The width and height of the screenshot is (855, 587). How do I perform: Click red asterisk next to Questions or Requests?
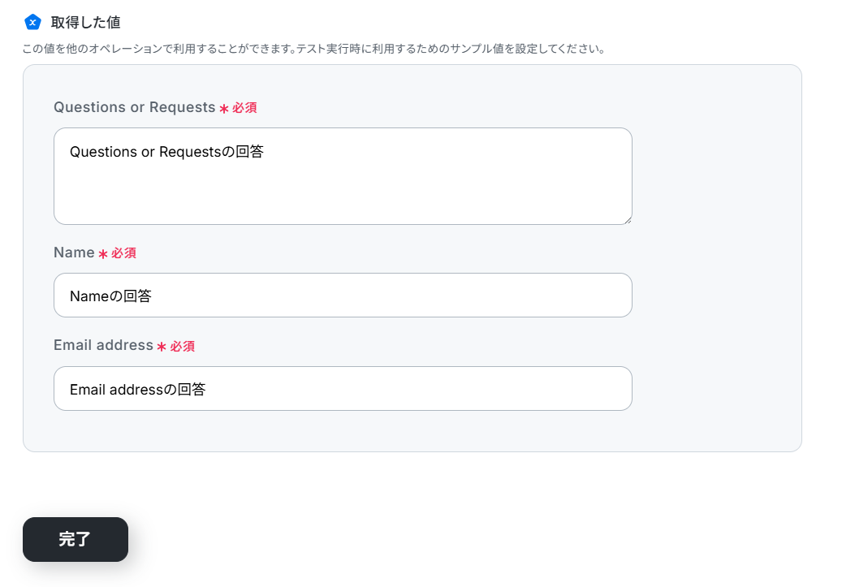(x=223, y=109)
